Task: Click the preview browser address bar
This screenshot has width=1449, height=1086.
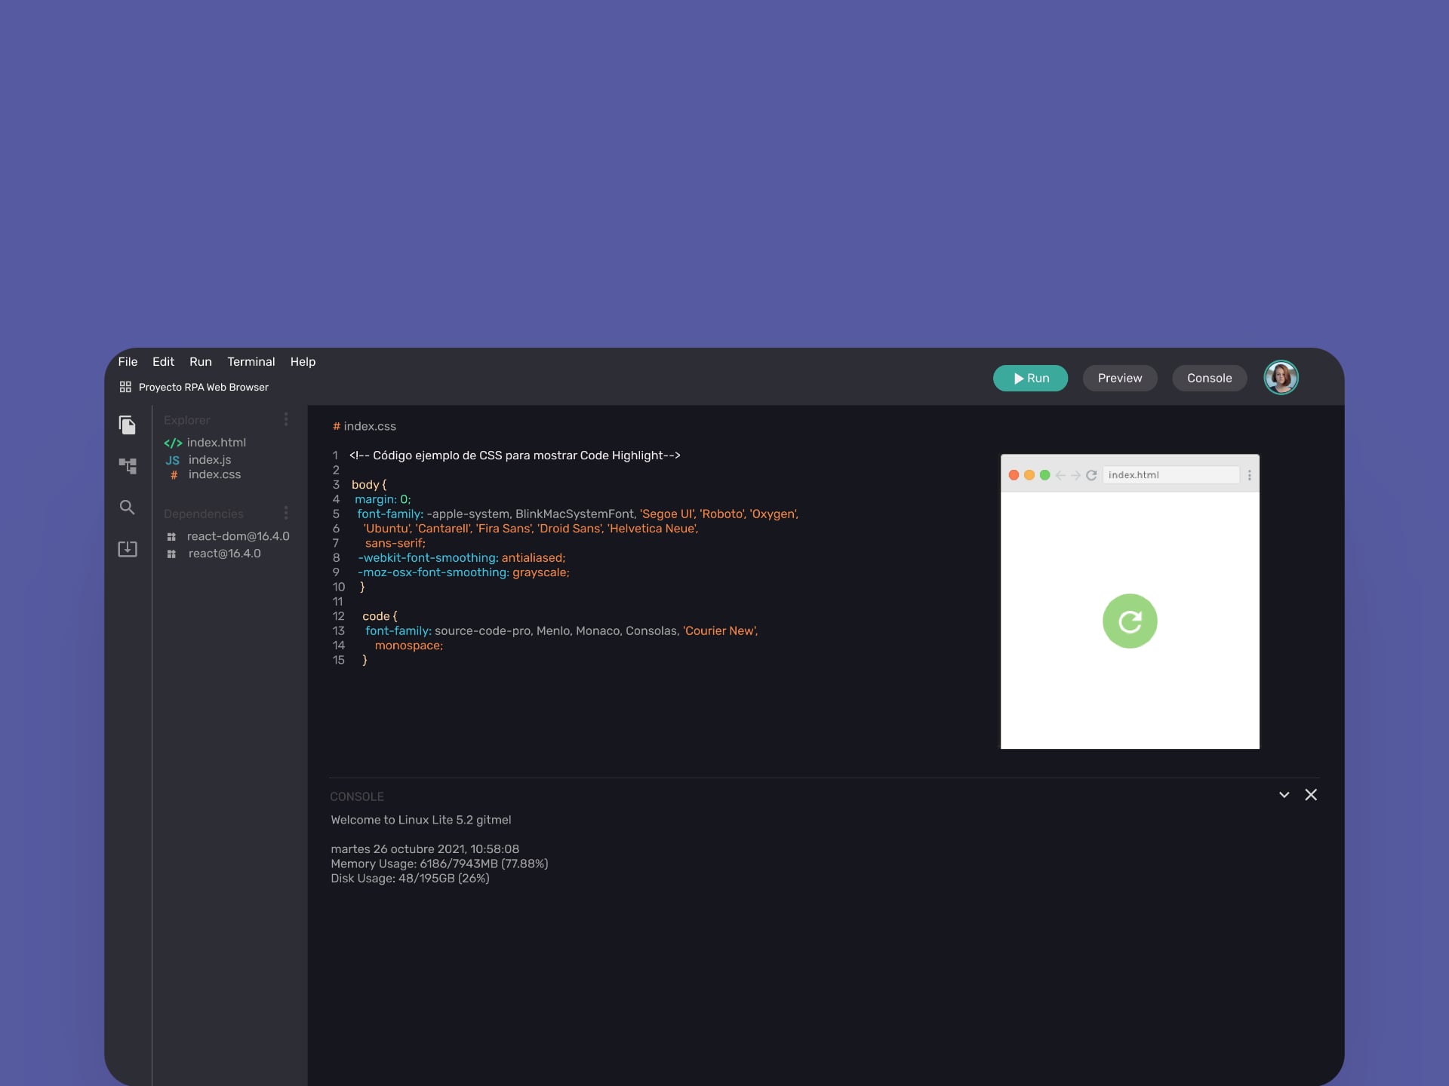Action: [1170, 475]
